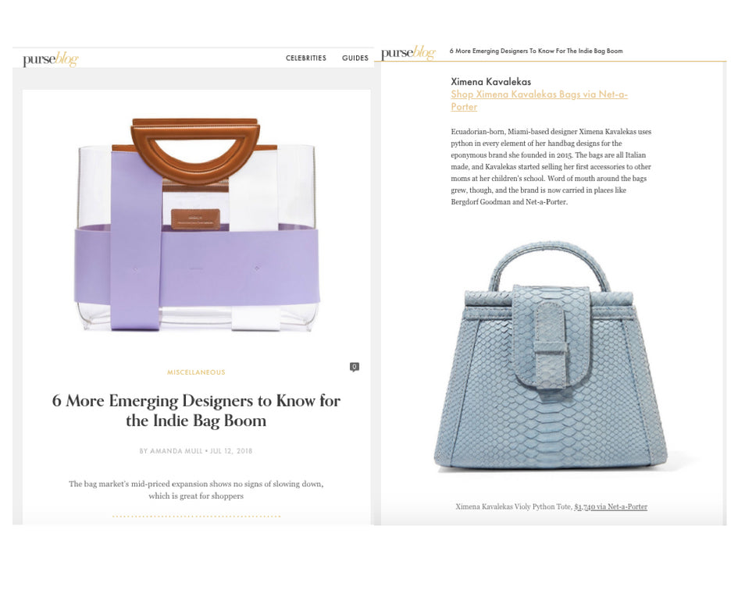738x590 pixels.
Task: Click the purseblog logo in left header
Action: click(x=50, y=59)
